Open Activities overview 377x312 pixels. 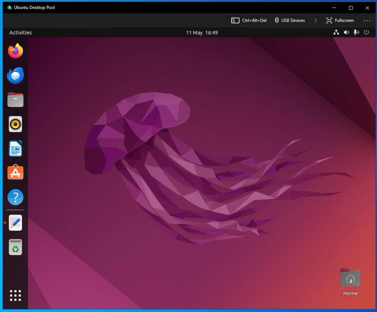coord(21,33)
